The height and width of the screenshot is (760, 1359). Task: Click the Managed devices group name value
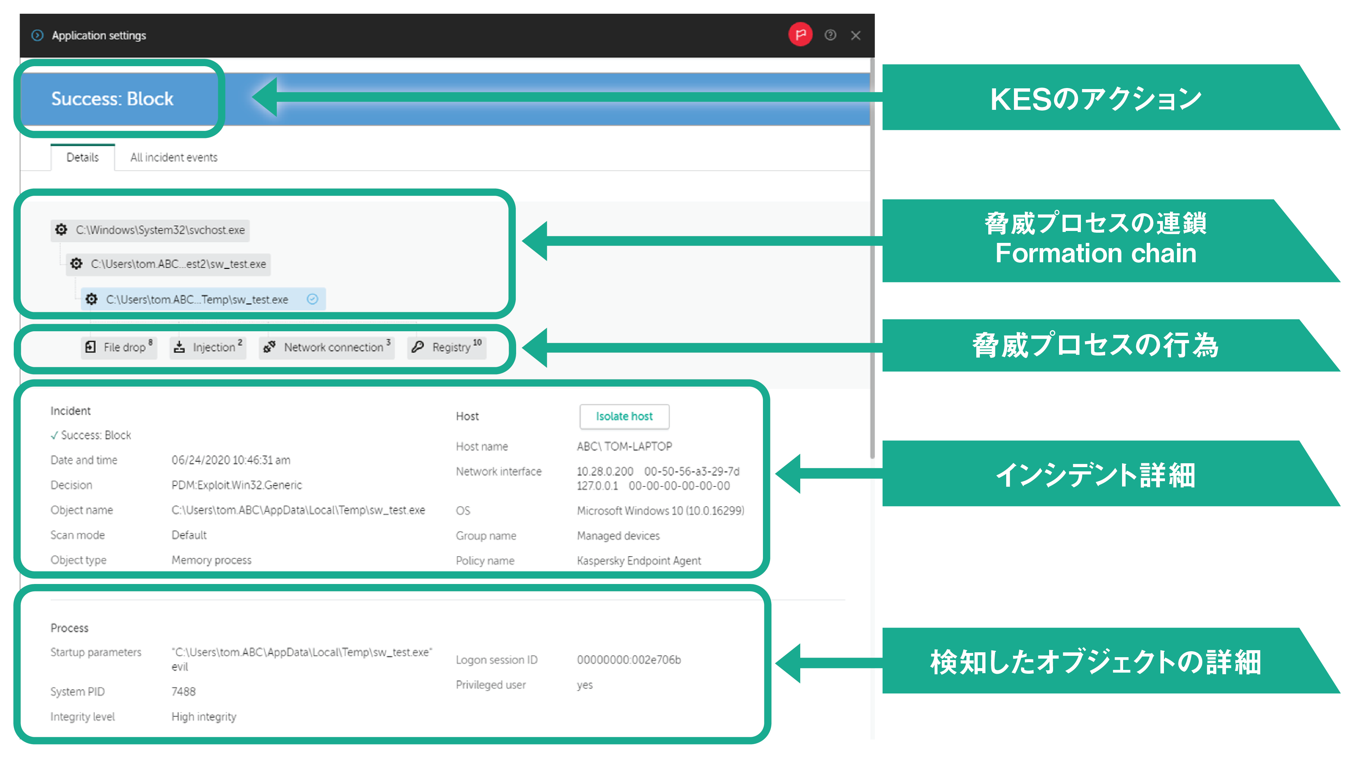[x=618, y=535]
